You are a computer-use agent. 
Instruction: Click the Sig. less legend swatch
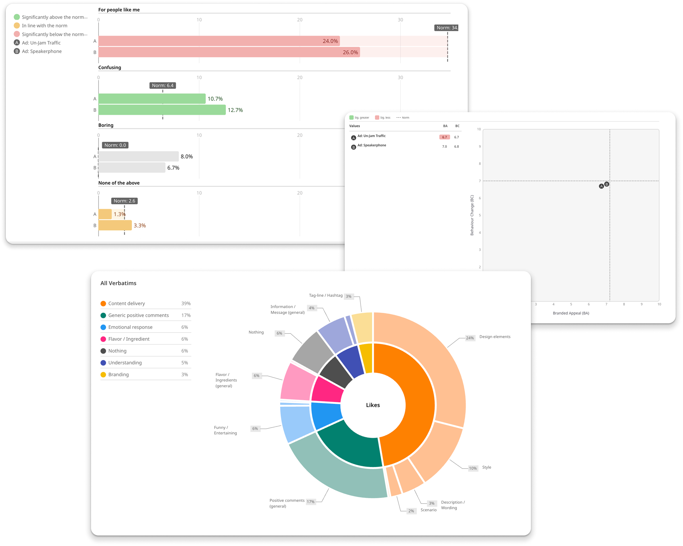pos(377,118)
